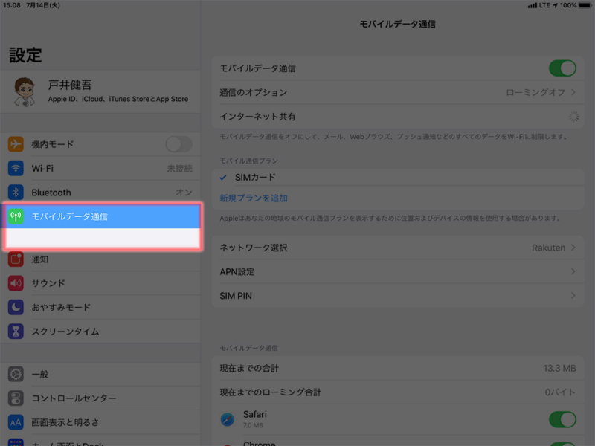The height and width of the screenshot is (446, 595).
Task: Tap the APN設定 label
Action: point(237,271)
